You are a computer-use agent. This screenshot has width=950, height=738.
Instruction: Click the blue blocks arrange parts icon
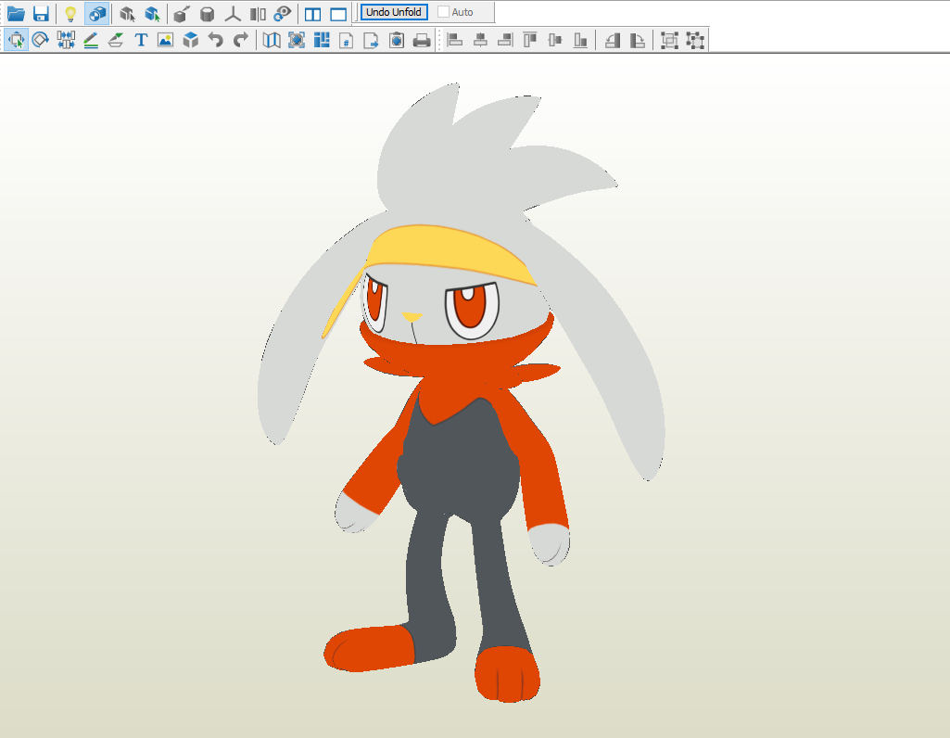click(322, 40)
